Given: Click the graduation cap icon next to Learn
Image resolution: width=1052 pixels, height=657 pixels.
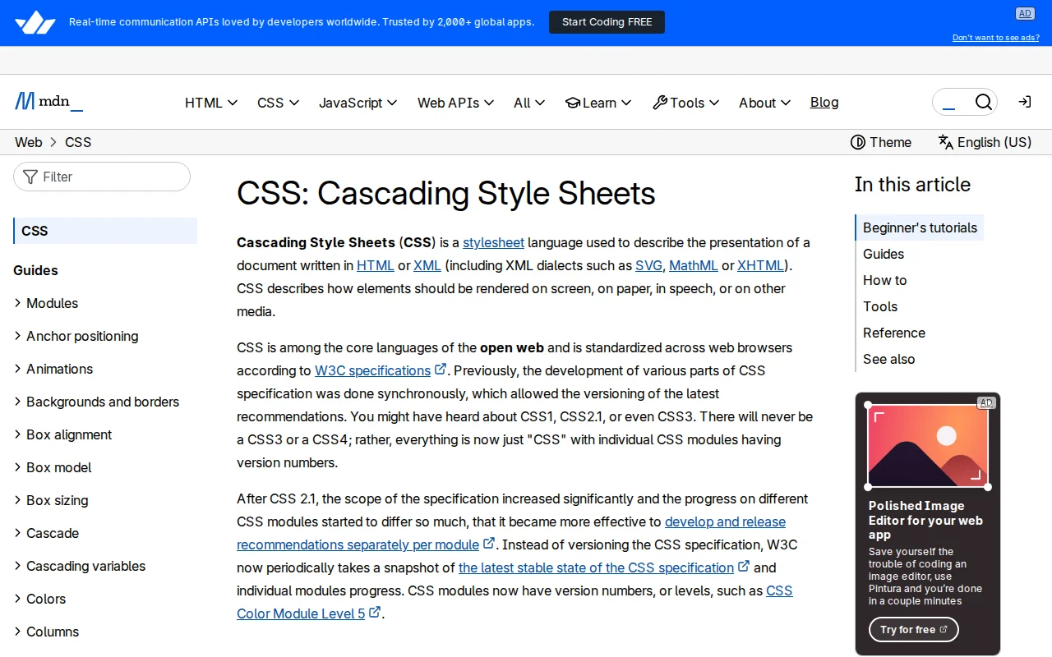Looking at the screenshot, I should [x=572, y=103].
